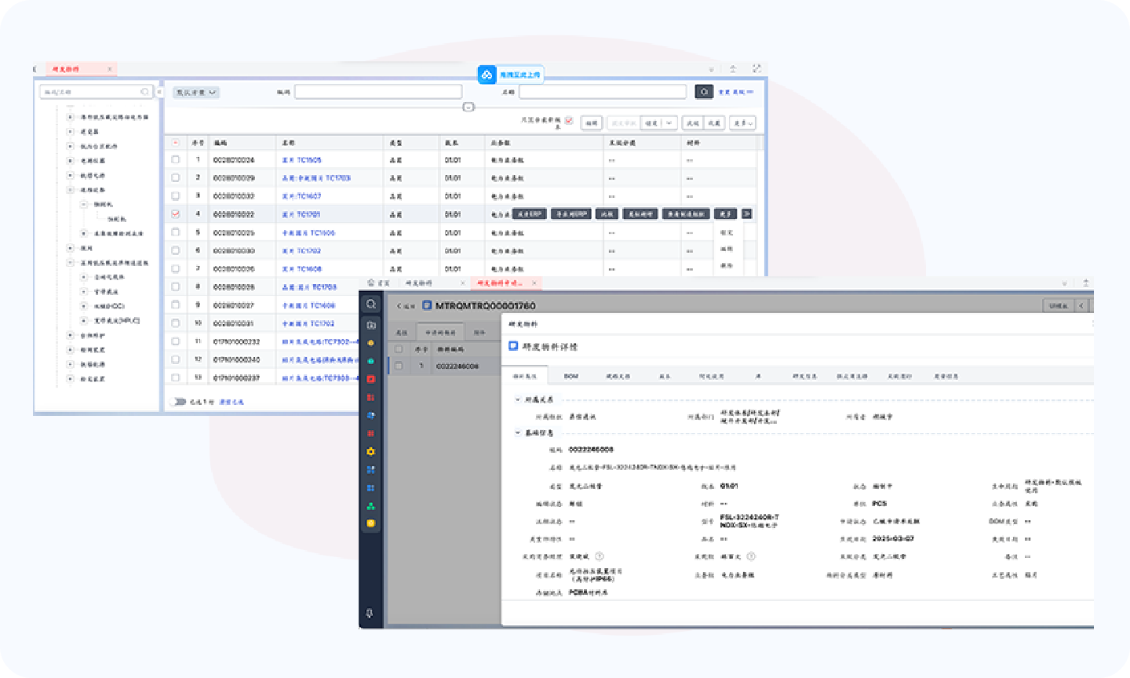Toggle the switch below the material table

click(x=178, y=402)
